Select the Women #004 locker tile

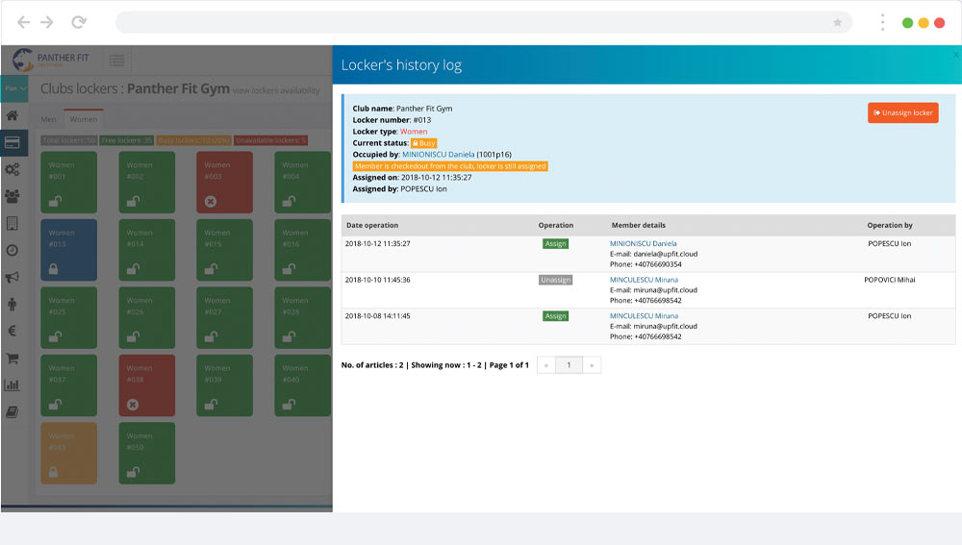click(302, 182)
